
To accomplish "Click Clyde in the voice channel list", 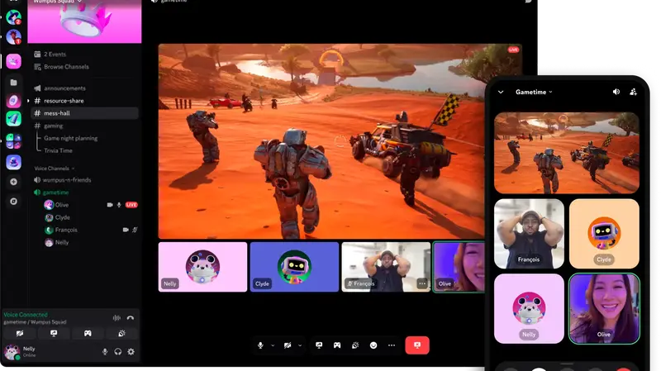I will [x=58, y=217].
